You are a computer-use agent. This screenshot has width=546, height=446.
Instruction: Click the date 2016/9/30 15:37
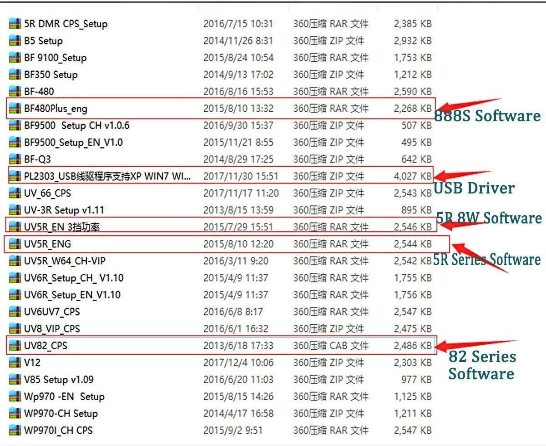point(238,125)
